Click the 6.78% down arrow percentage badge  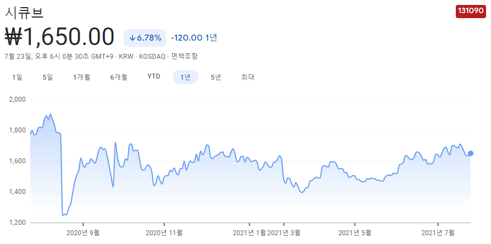point(145,38)
